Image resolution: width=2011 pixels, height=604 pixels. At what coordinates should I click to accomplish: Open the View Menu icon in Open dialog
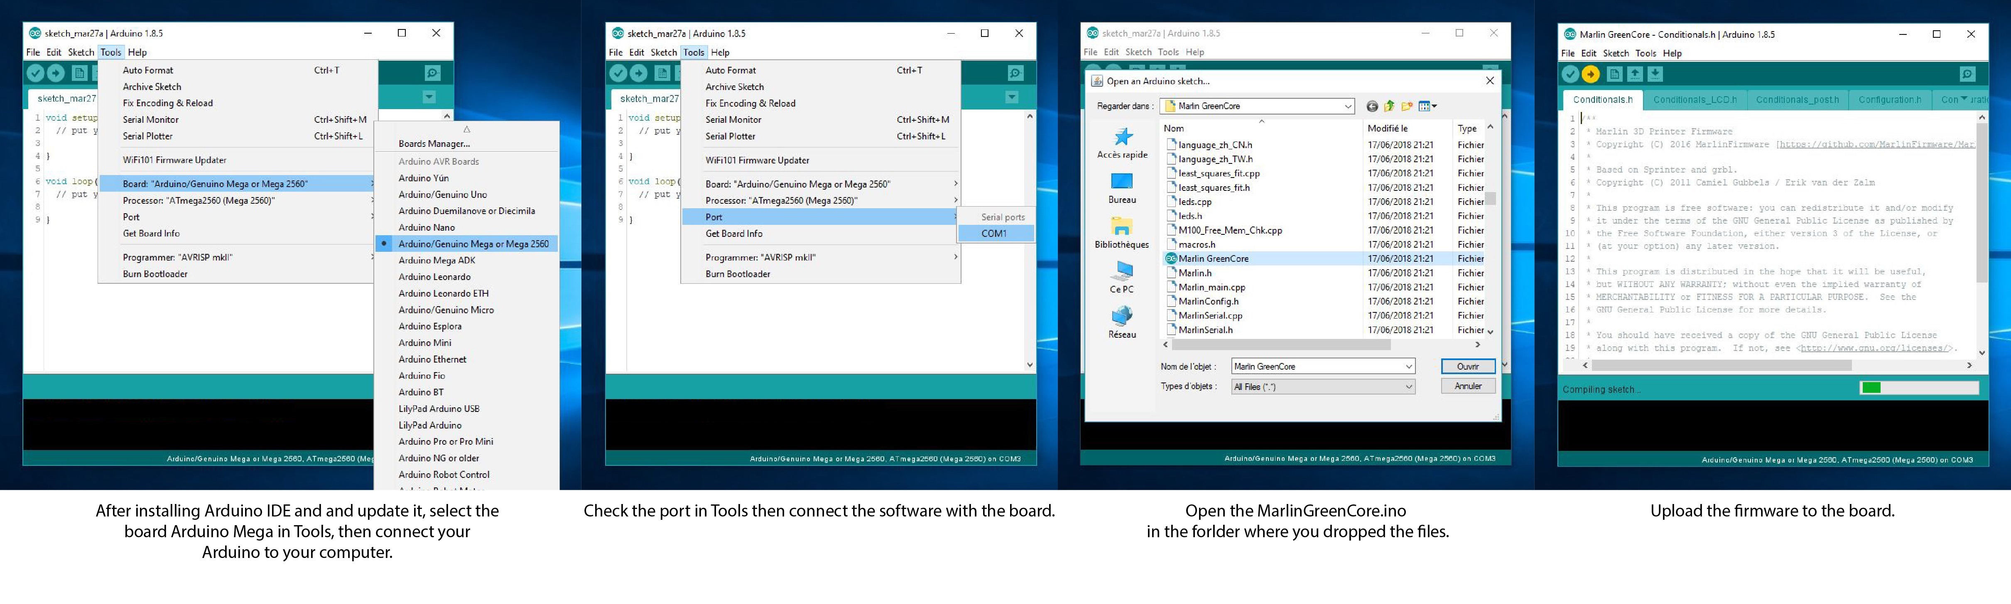click(1427, 106)
